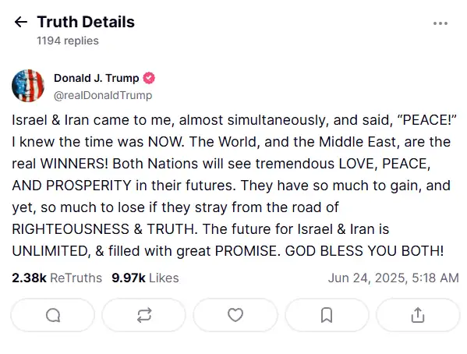The width and height of the screenshot is (467, 354).
Task: Like the post with the heart icon
Action: [235, 315]
